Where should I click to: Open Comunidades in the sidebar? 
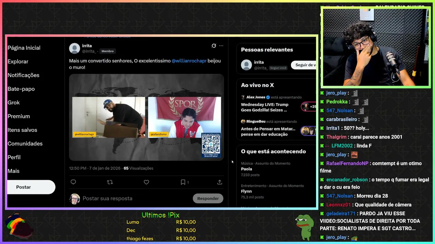coord(25,144)
